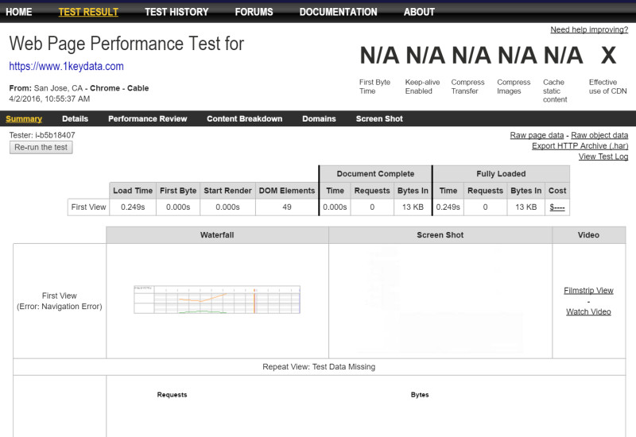Open the First View screen shot thumbnail

(440, 300)
